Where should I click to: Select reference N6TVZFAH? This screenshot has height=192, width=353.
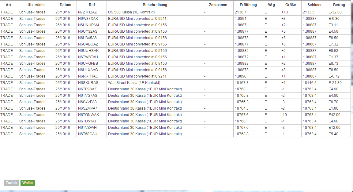click(x=87, y=127)
